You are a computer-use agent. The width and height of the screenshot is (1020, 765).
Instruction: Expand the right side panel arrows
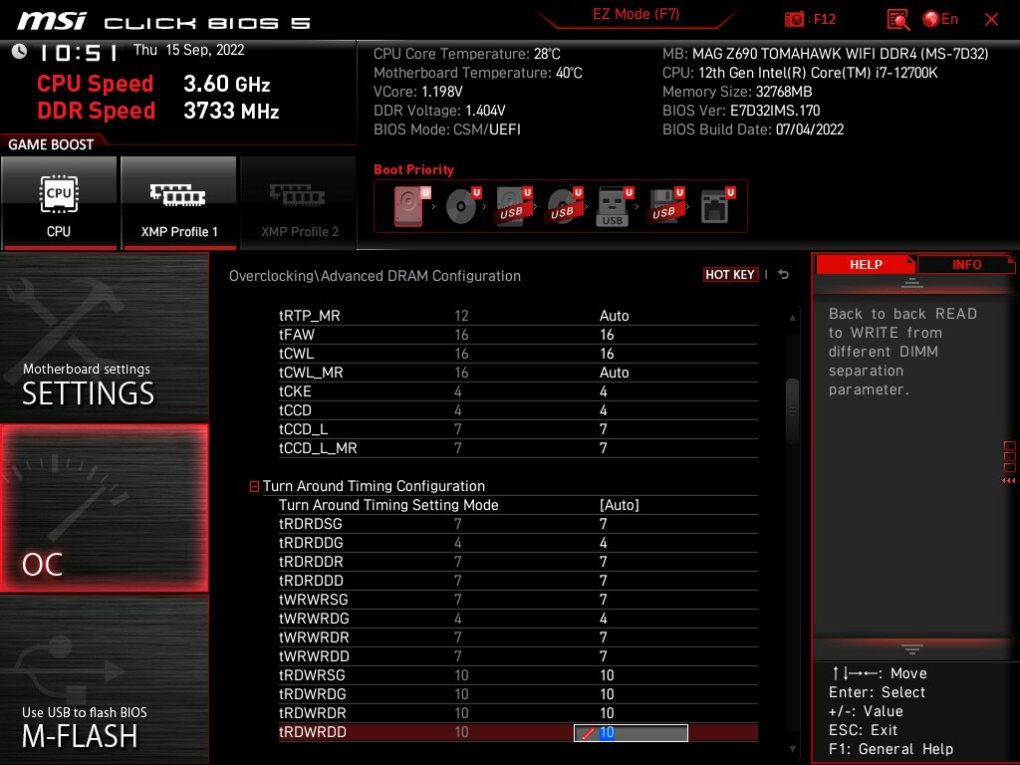coord(1009,481)
